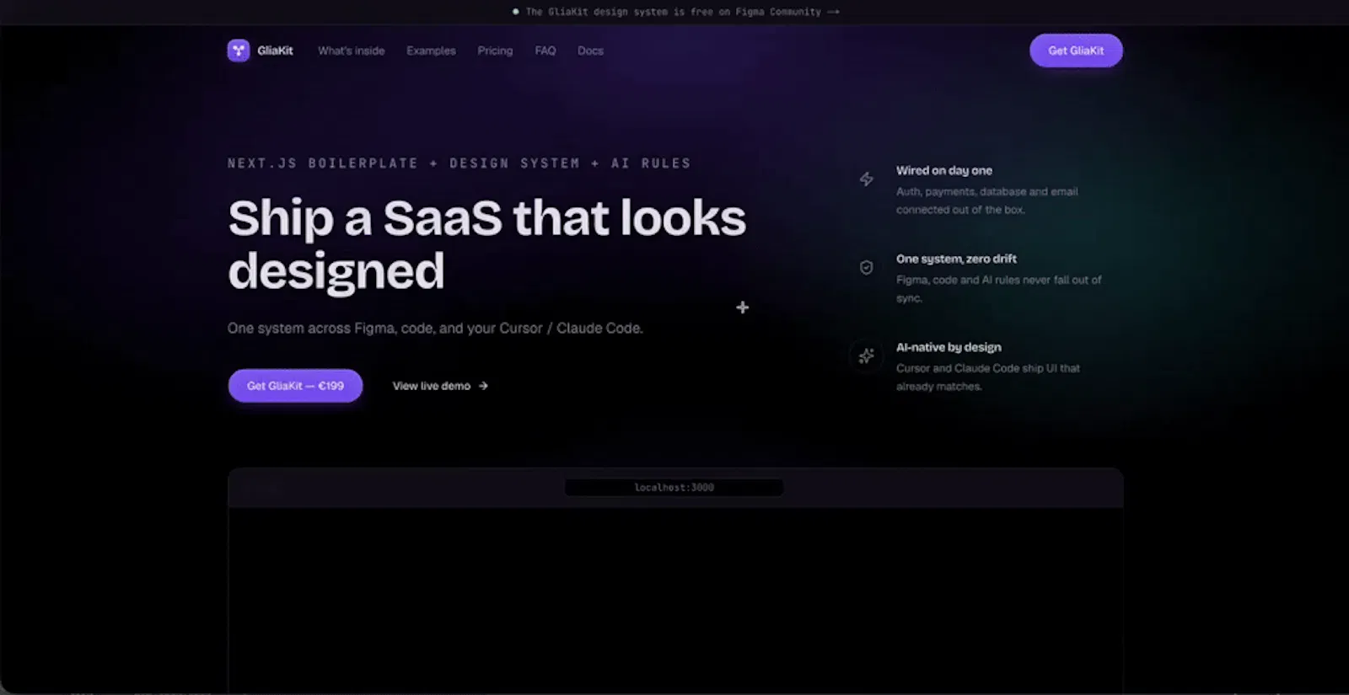Click the sparkle AI-native by design icon
The width and height of the screenshot is (1349, 695).
pos(866,356)
